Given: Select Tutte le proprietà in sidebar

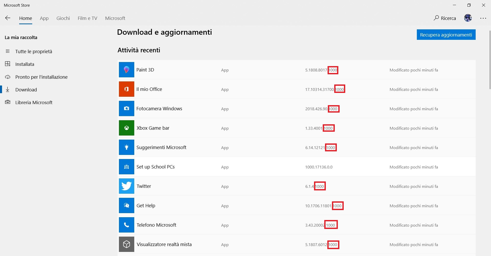Looking at the screenshot, I should click(x=34, y=51).
